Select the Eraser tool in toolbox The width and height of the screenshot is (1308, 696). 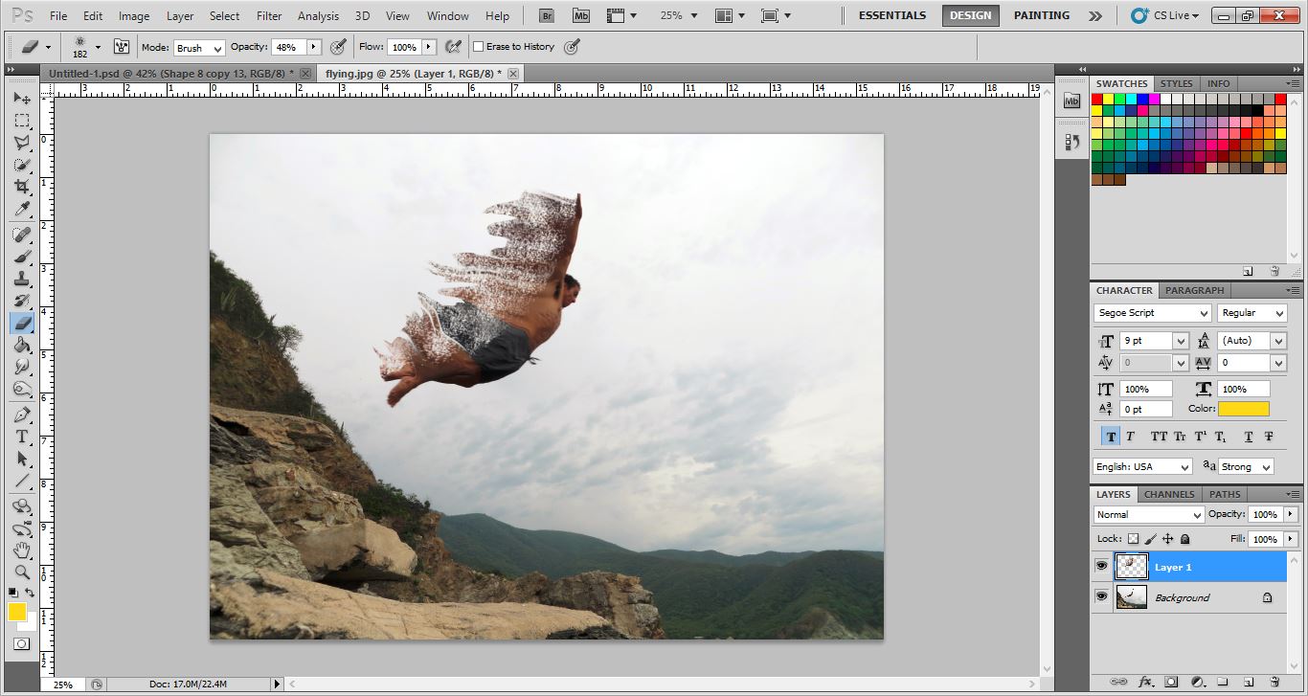point(22,323)
